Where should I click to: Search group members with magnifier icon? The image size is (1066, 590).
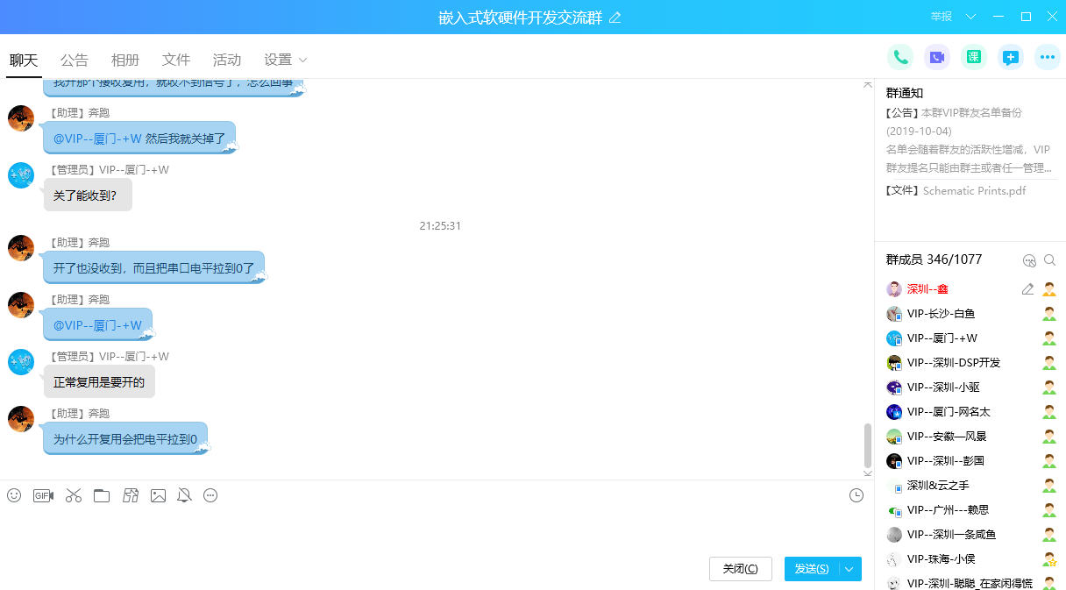point(1049,259)
